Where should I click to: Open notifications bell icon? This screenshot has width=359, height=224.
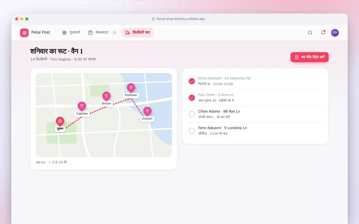323,32
